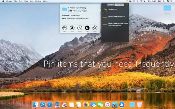175x109 pixels.
Task: Open the Go menu
Action: tap(31, 1)
